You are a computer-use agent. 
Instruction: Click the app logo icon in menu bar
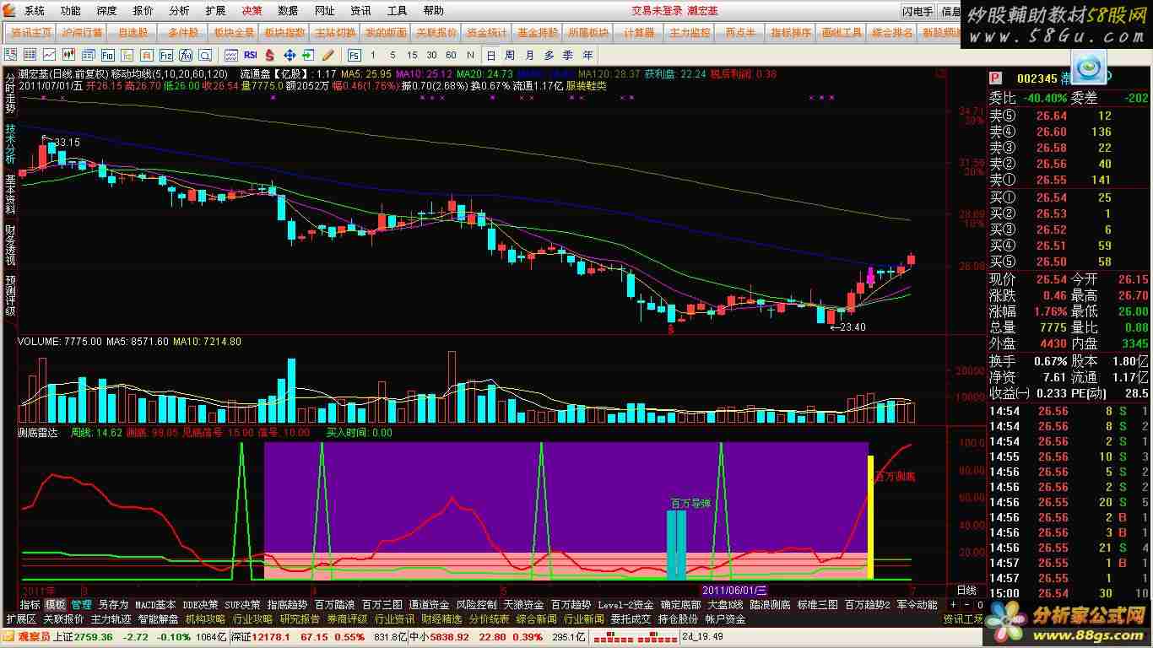pos(9,11)
